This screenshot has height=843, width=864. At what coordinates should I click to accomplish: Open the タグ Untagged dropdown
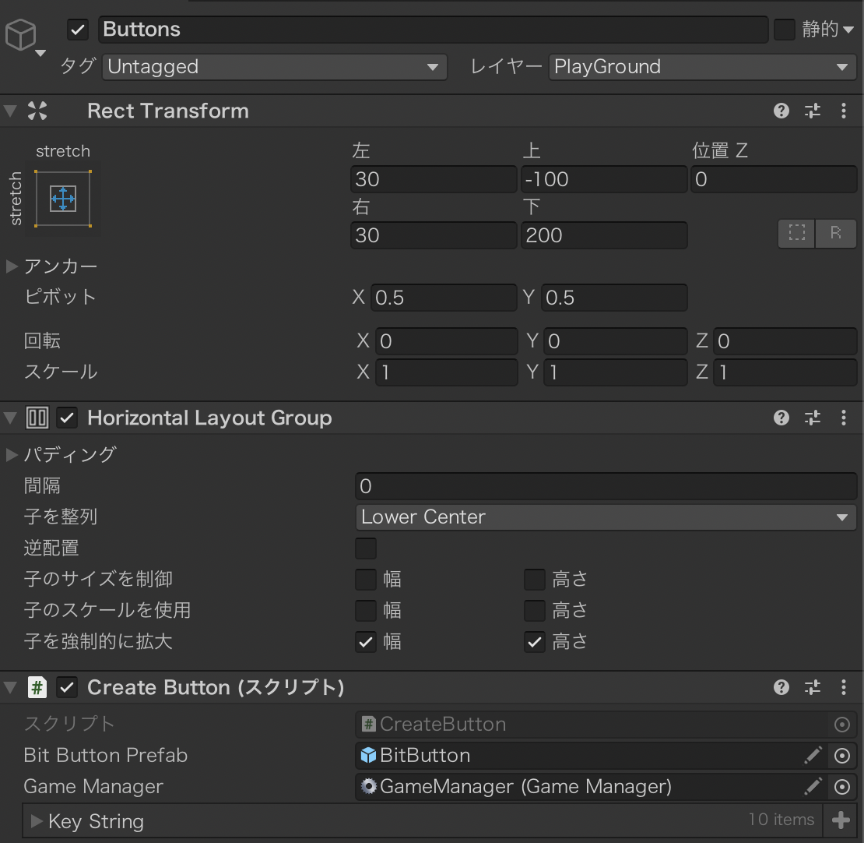tap(274, 67)
